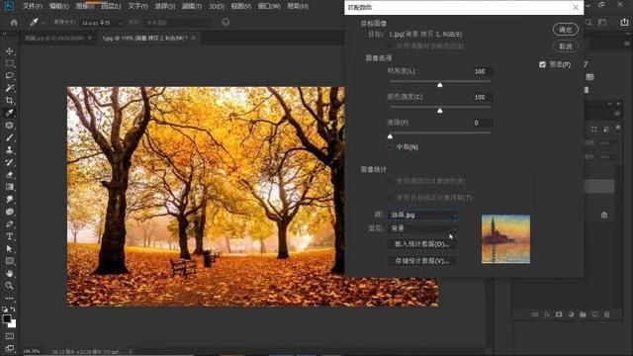Click the luminance (L) slider handle
Image resolution: width=633 pixels, height=356 pixels.
click(439, 85)
